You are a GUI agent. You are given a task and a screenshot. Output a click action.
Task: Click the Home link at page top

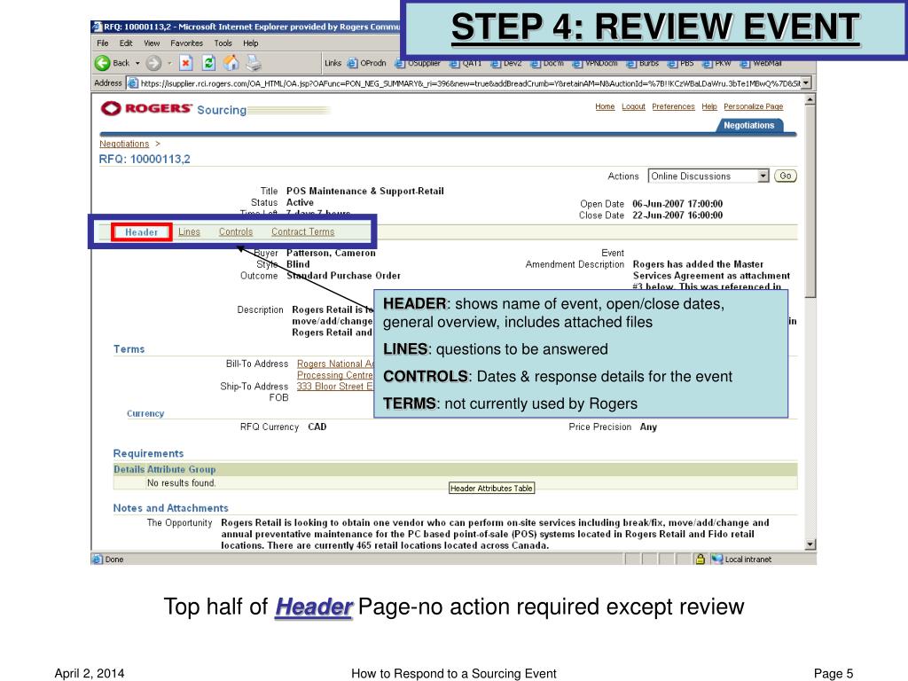point(605,106)
